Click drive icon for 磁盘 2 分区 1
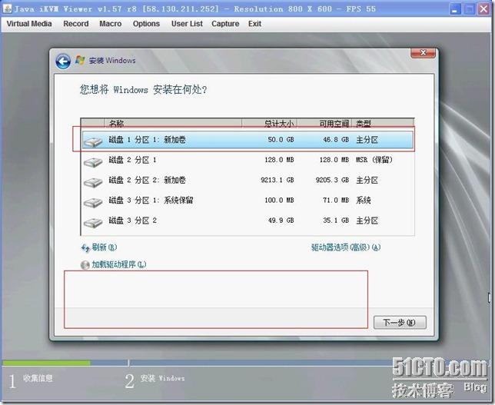Screen dimensions: 495x405 pyautogui.click(x=93, y=162)
